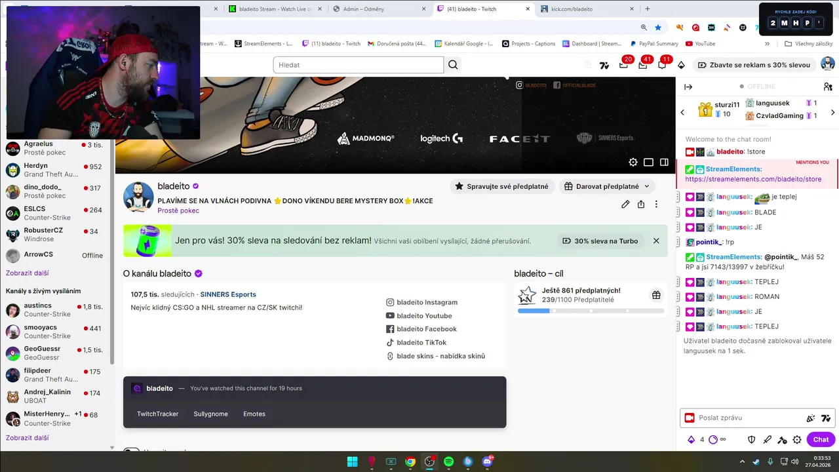Open the bladeito Instagram link
839x472 pixels.
[421, 302]
